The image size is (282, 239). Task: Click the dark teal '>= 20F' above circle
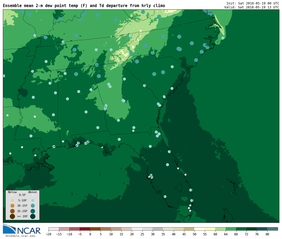point(33,216)
